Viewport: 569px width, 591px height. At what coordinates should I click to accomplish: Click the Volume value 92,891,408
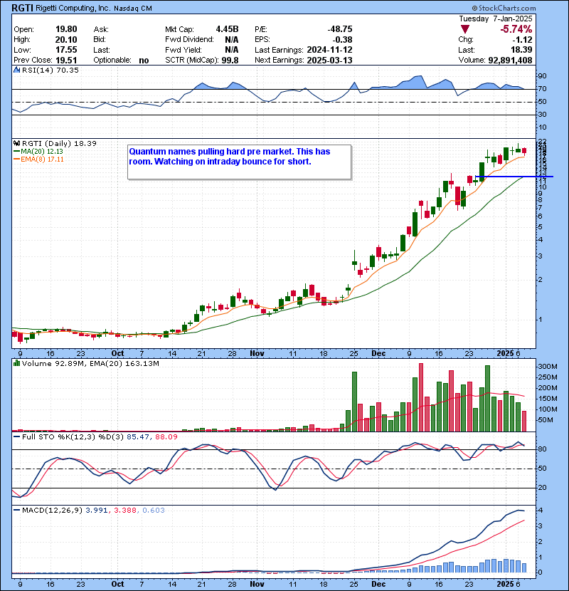click(x=510, y=61)
